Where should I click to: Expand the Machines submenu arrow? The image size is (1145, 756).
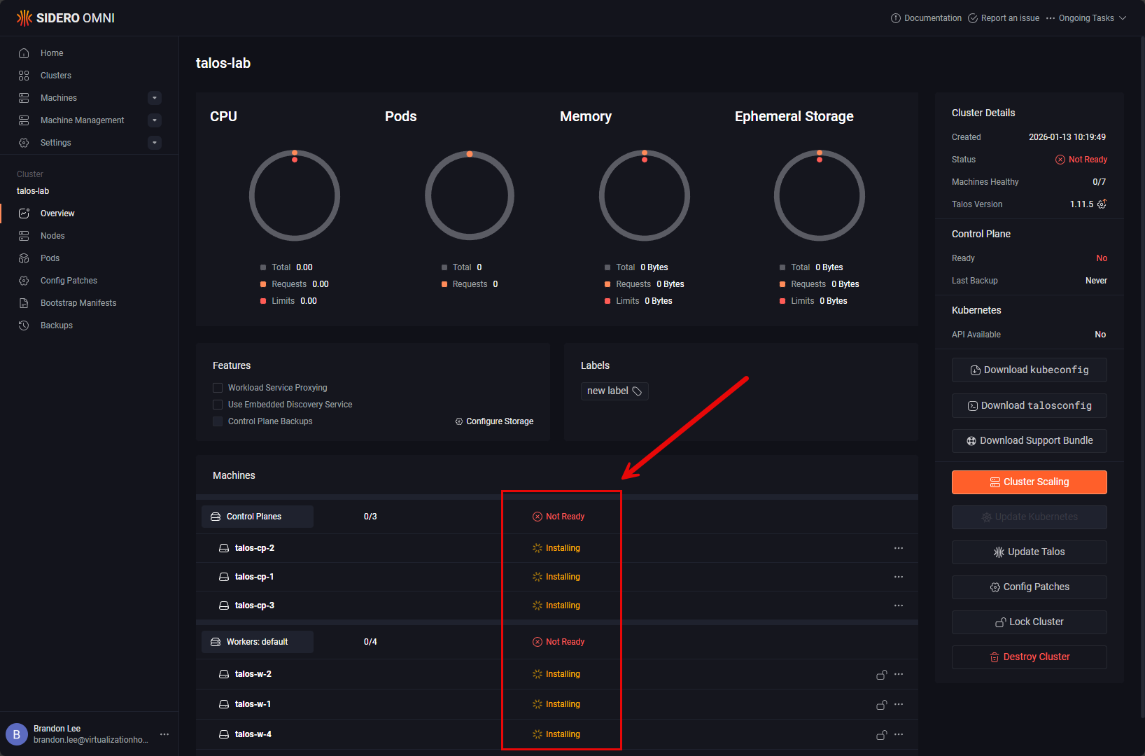[x=155, y=98]
